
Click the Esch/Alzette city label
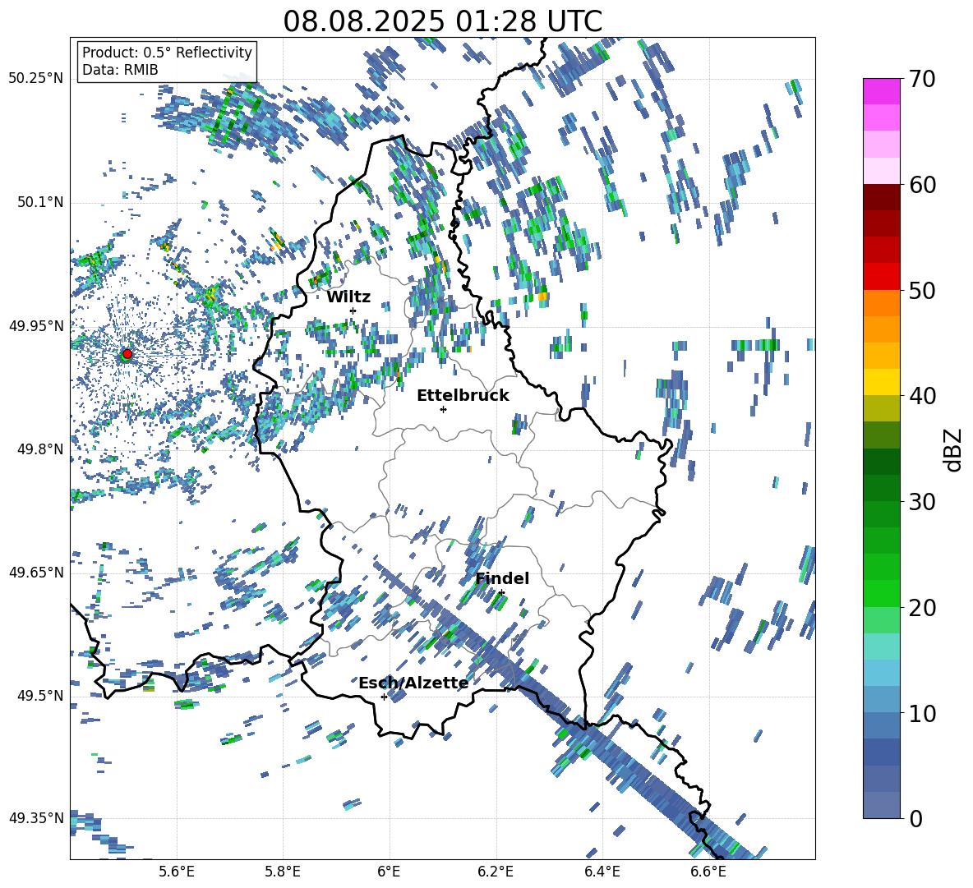(x=413, y=683)
